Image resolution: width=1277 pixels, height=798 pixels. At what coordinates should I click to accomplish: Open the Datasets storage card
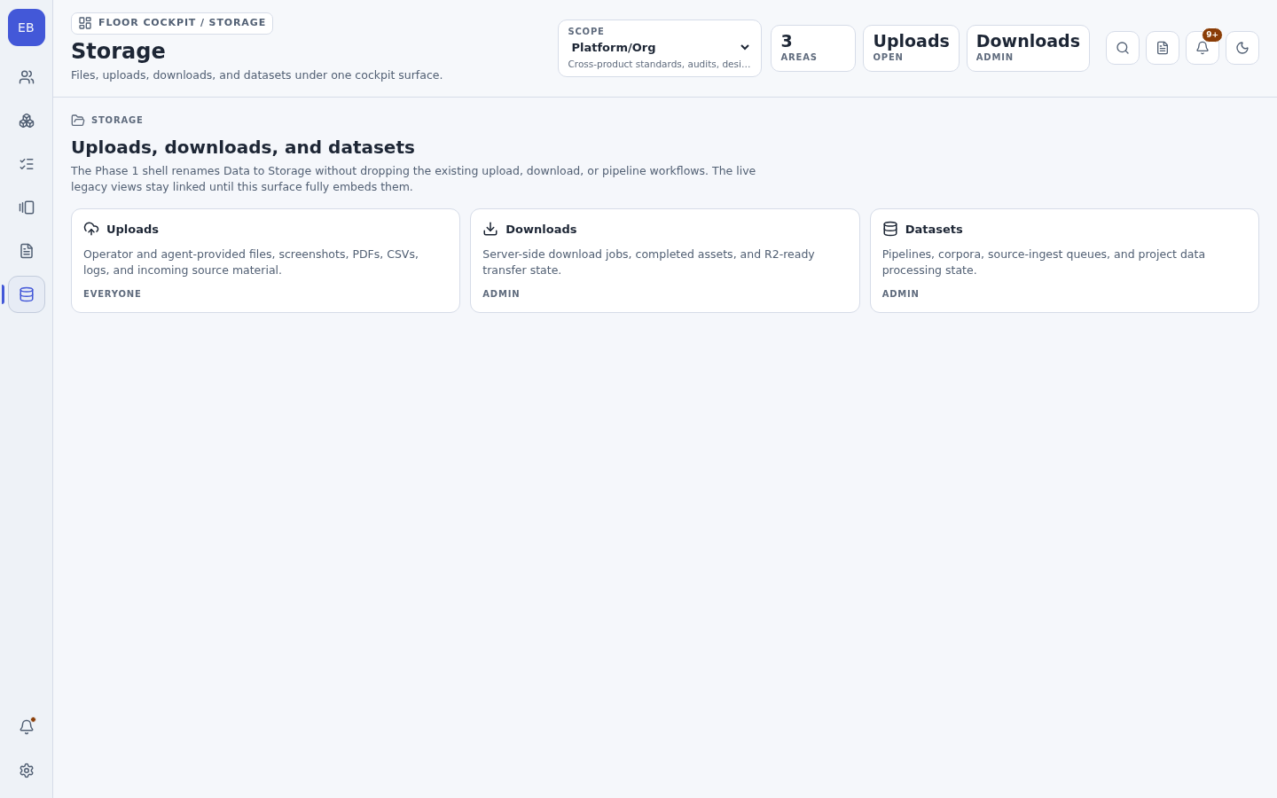pyautogui.click(x=1064, y=261)
